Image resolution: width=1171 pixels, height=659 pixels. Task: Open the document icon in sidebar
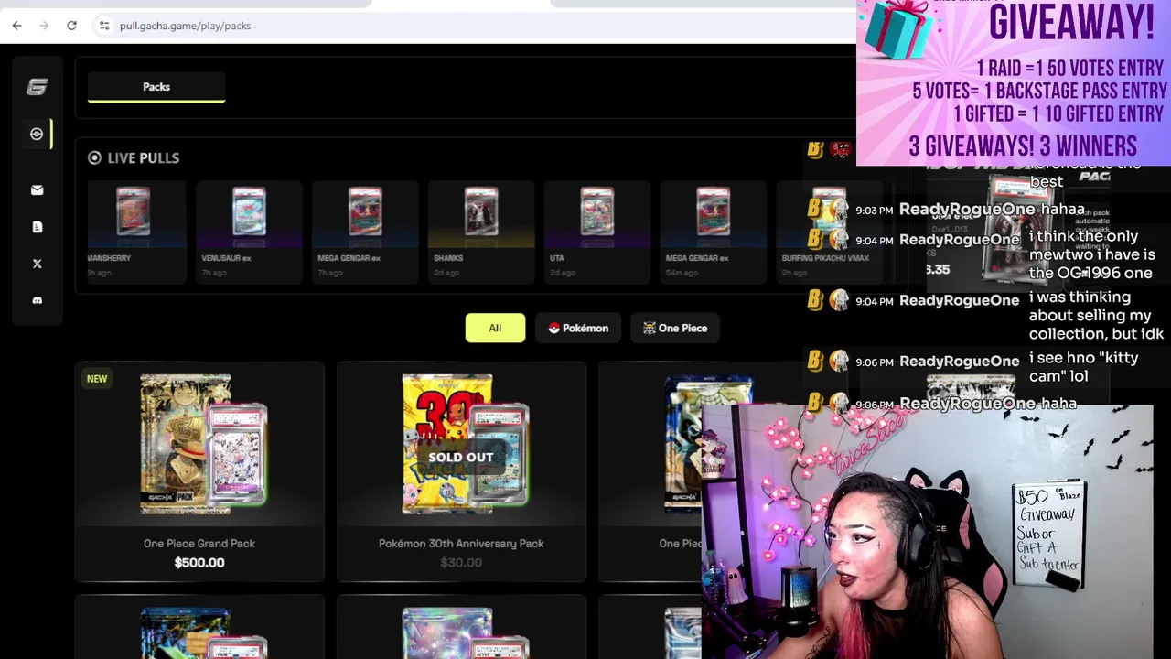[37, 227]
